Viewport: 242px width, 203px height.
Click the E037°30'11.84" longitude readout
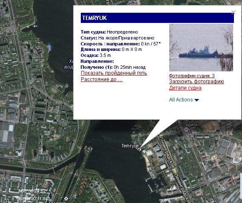(x=34, y=198)
